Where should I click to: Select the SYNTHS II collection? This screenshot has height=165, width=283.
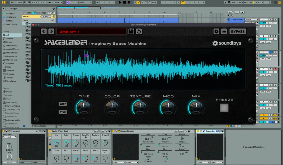[x=11, y=14]
